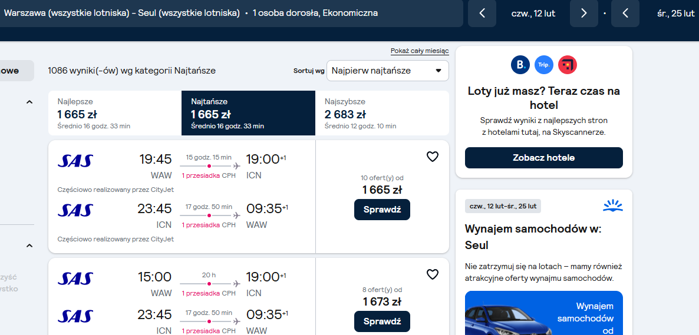The height and width of the screenshot is (335, 699).
Task: Go to previous return date before śr., 25 lut
Action: click(625, 14)
